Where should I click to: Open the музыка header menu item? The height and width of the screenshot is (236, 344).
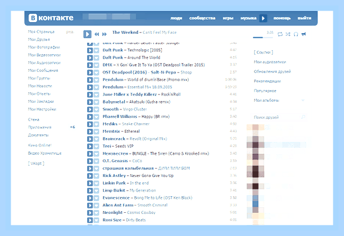pyautogui.click(x=249, y=18)
